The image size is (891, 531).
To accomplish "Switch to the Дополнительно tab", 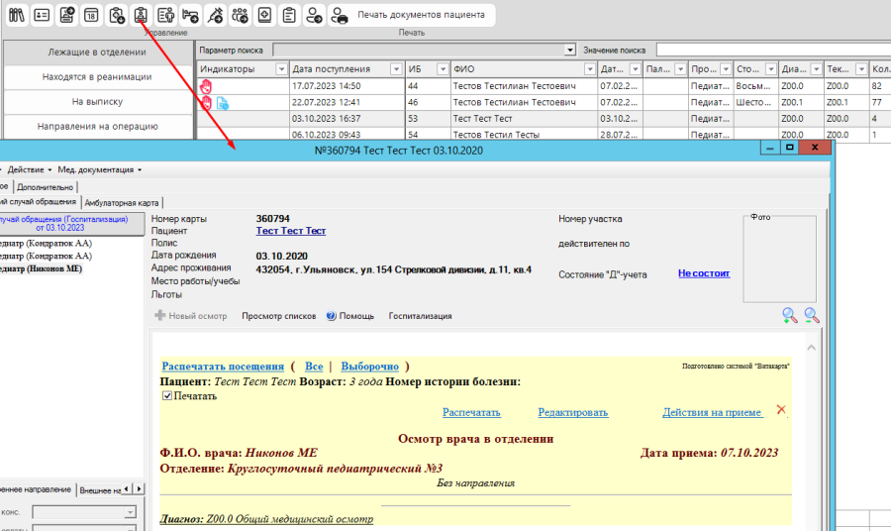I will pyautogui.click(x=45, y=187).
